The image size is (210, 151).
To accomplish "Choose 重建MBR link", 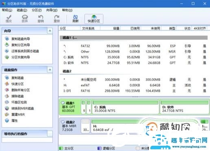I will click(18, 114).
